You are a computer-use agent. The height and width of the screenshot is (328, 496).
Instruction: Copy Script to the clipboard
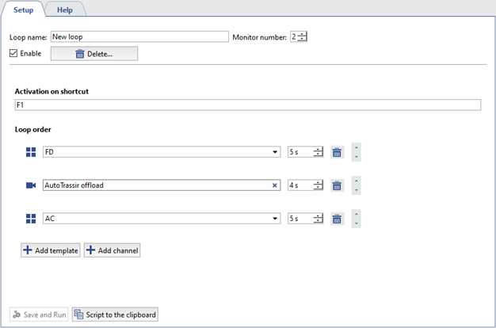115,315
